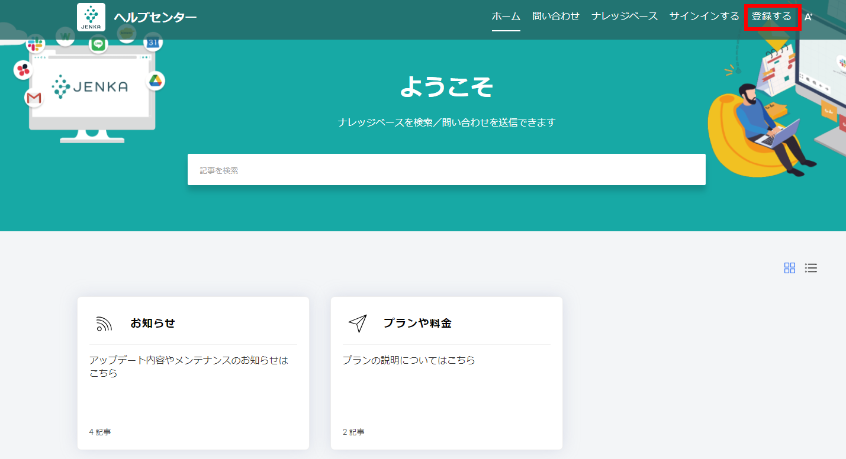Click the JENKA logo icon in header

[x=91, y=17]
